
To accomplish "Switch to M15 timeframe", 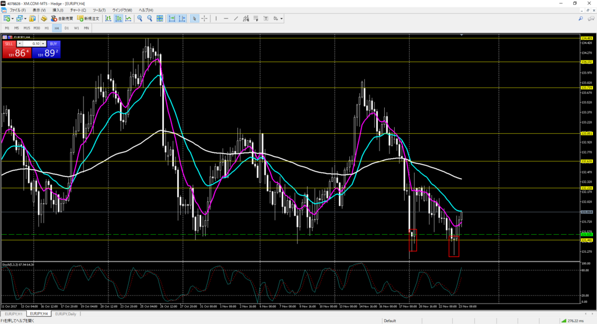I will tap(26, 28).
